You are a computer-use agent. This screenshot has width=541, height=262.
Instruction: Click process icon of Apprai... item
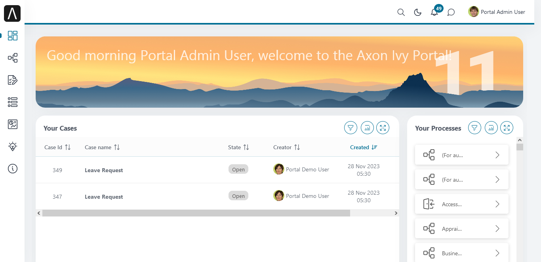429,229
